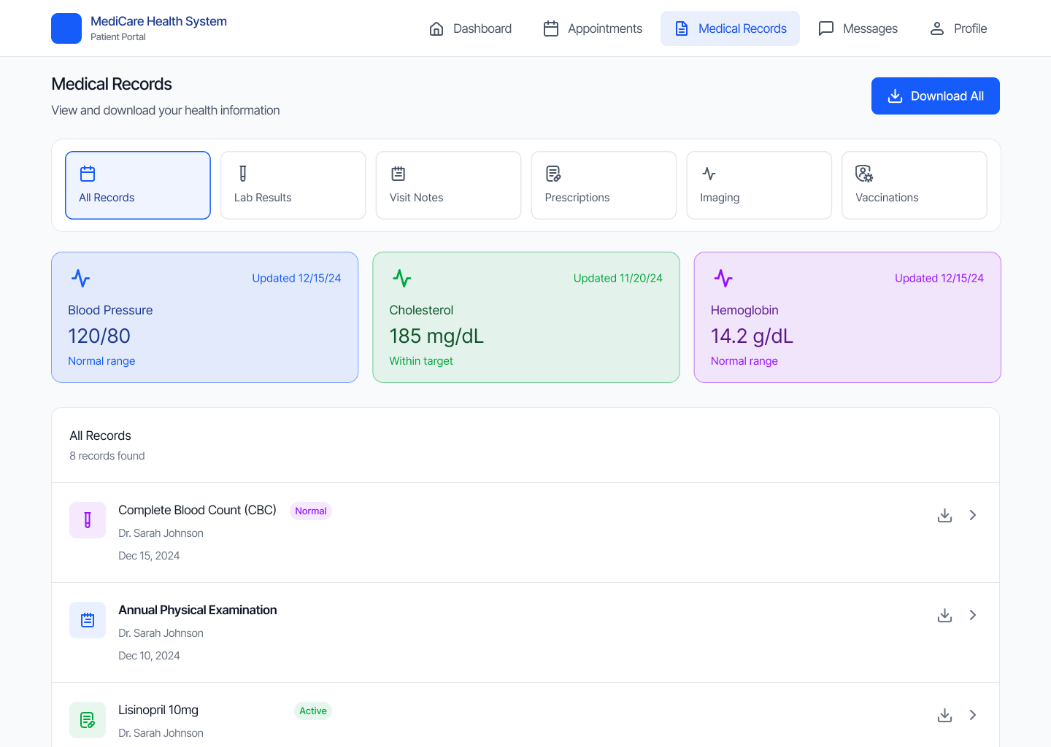Click the Lisinopril prescription icon

pyautogui.click(x=88, y=720)
